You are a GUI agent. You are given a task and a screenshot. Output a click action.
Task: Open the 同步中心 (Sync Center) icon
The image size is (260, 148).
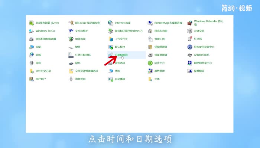point(150,63)
